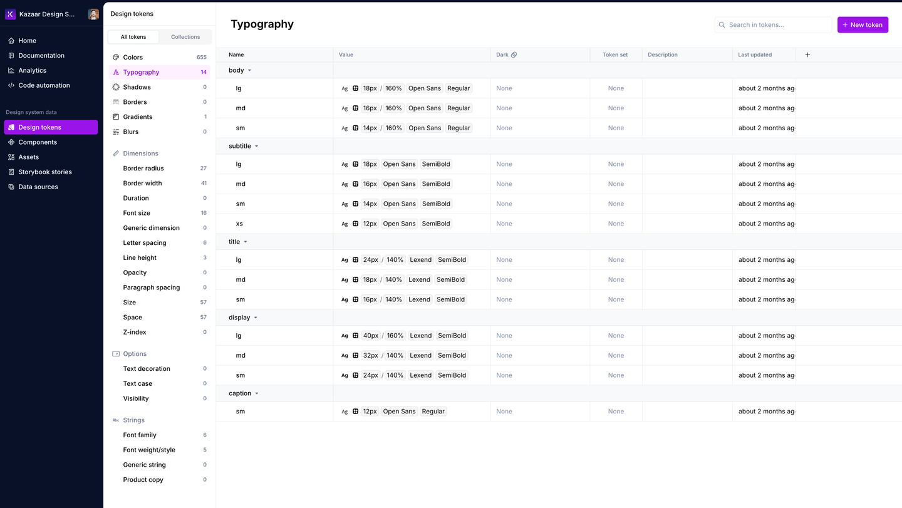
Task: Click the Shadows category icon
Action: point(116,87)
